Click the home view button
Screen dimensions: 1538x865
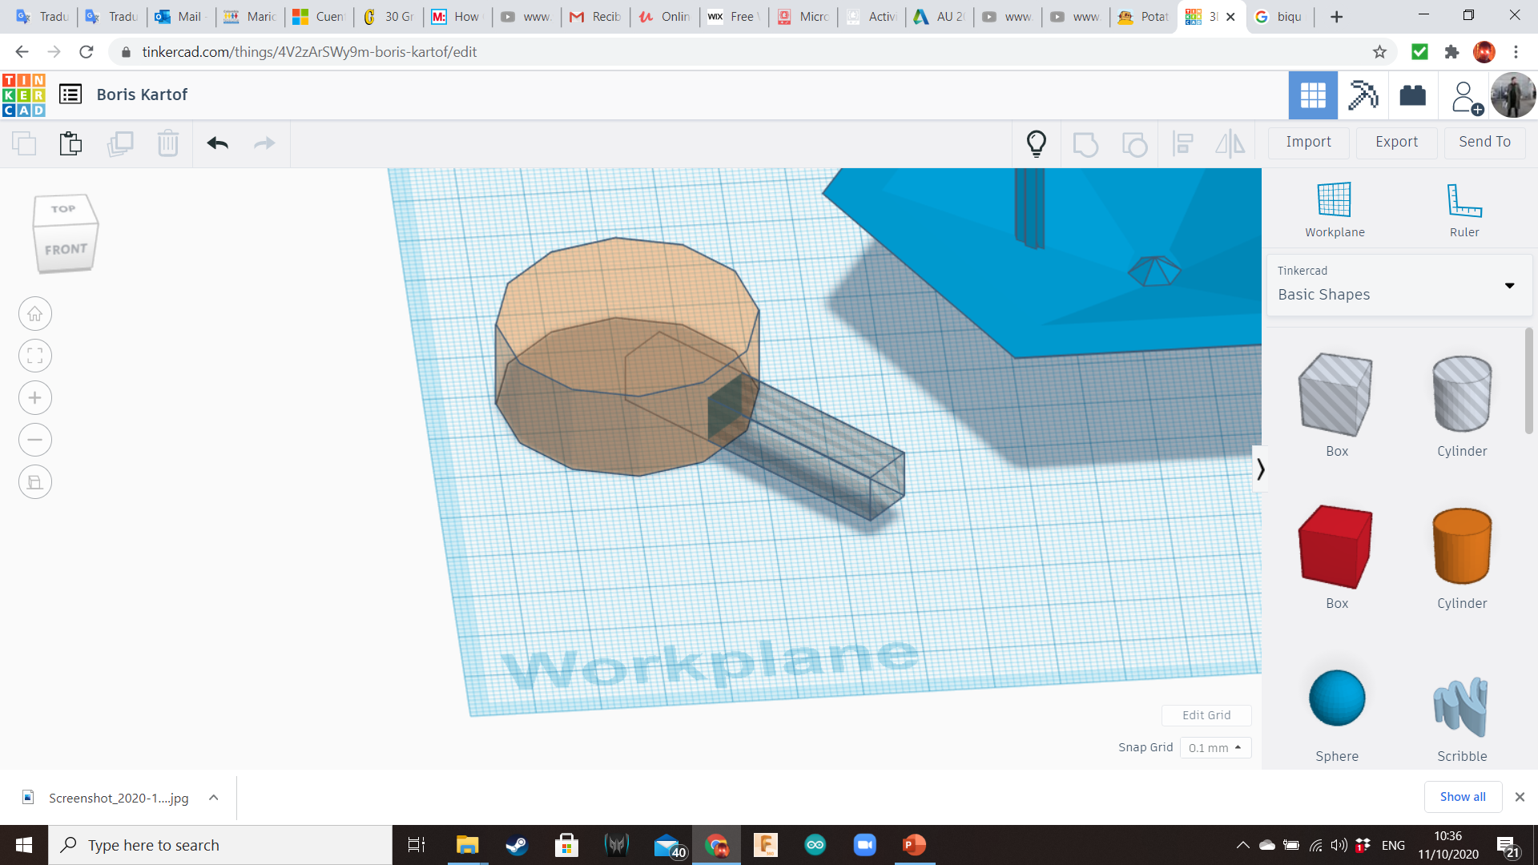coord(35,314)
